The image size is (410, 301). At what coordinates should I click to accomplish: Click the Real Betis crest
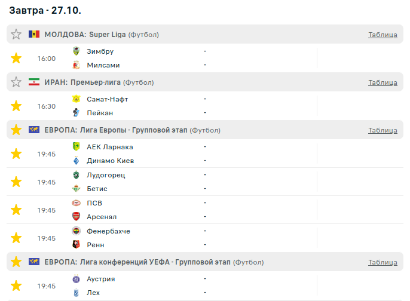pyautogui.click(x=76, y=189)
